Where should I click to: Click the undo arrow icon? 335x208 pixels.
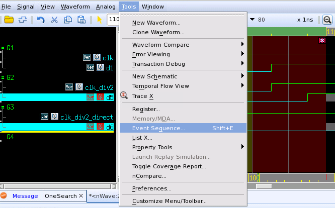pos(41,20)
